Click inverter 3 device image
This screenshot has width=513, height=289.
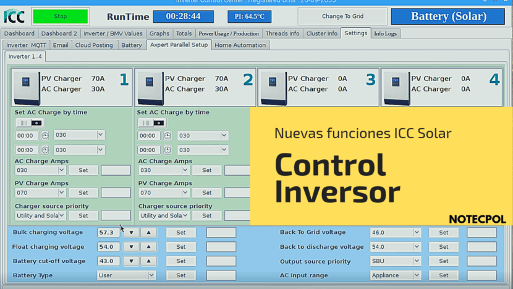pyautogui.click(x=274, y=87)
